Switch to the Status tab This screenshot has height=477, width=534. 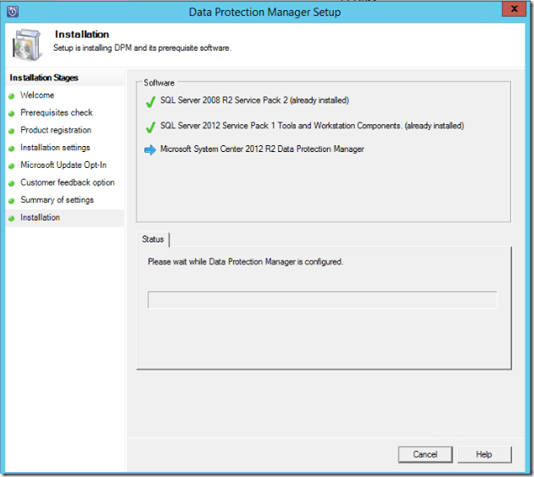(x=153, y=239)
